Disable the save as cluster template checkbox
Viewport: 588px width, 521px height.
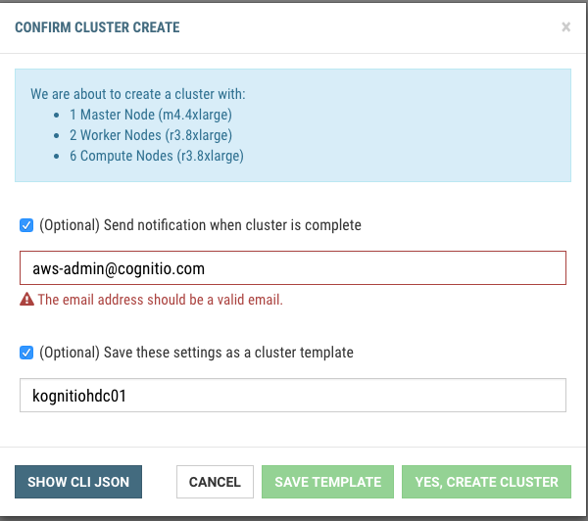click(26, 353)
